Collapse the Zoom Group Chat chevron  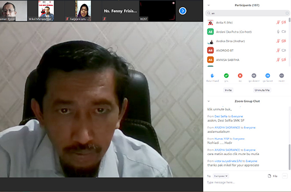pos(208,101)
